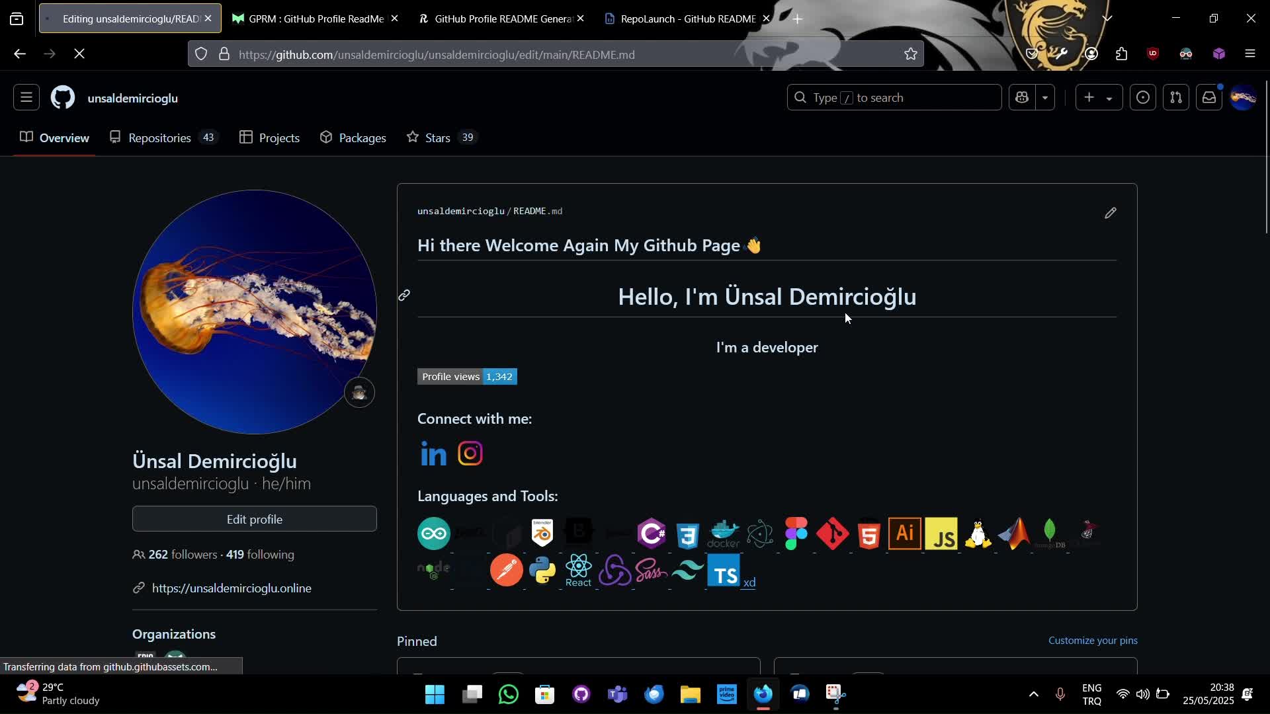
Task: Expand the Copilot dropdown arrow
Action: point(1045,98)
